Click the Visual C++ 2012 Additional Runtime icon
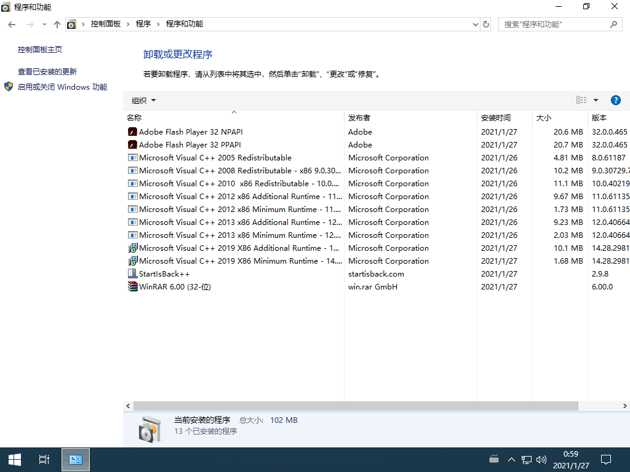Viewport: 630px width, 472px height. tap(132, 196)
